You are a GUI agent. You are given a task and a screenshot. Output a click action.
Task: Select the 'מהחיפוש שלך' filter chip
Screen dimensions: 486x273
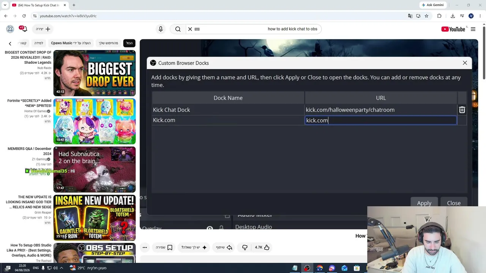click(109, 43)
